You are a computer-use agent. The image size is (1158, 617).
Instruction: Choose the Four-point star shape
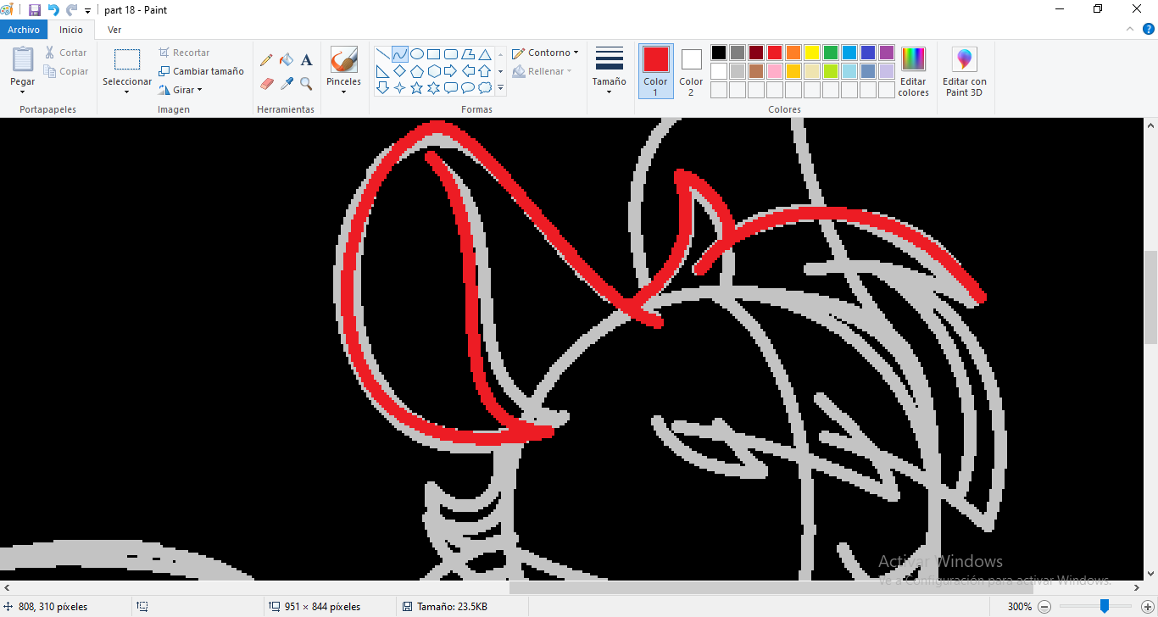(x=400, y=88)
